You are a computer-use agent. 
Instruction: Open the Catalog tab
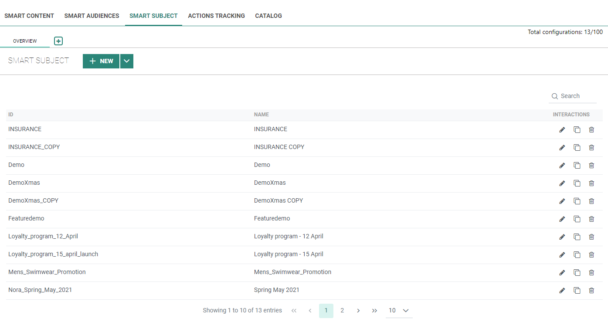(x=268, y=16)
